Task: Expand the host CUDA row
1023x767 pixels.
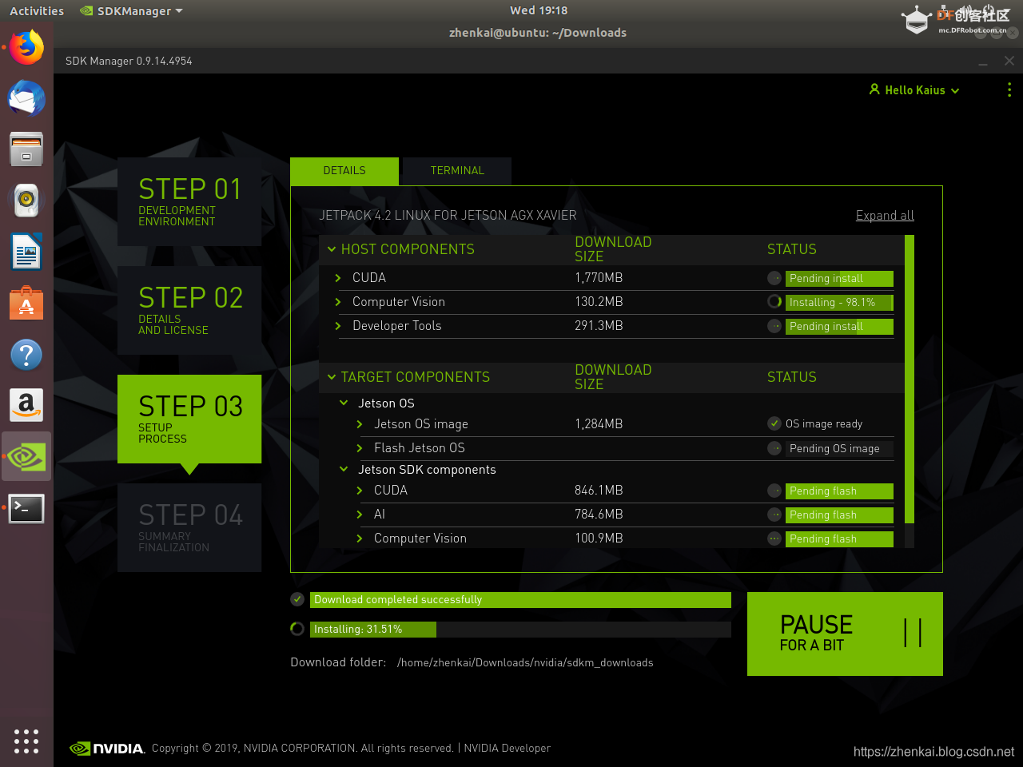Action: 338,278
